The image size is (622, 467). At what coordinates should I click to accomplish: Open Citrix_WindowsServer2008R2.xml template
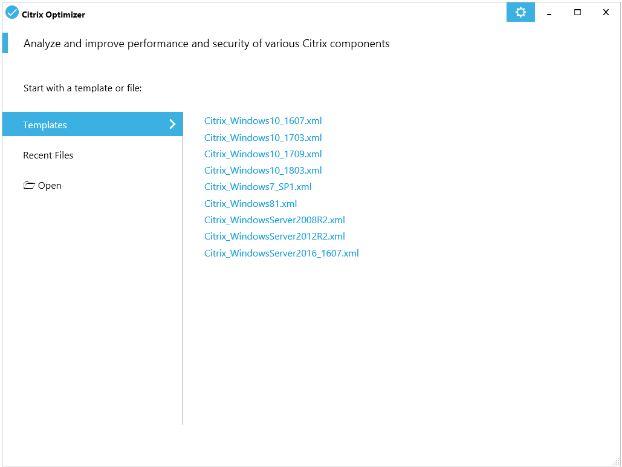274,220
